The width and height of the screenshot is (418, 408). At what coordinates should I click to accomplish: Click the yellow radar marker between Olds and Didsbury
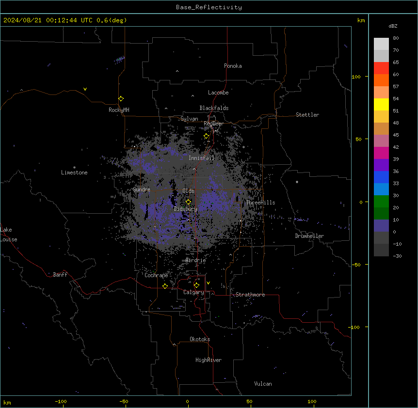189,202
